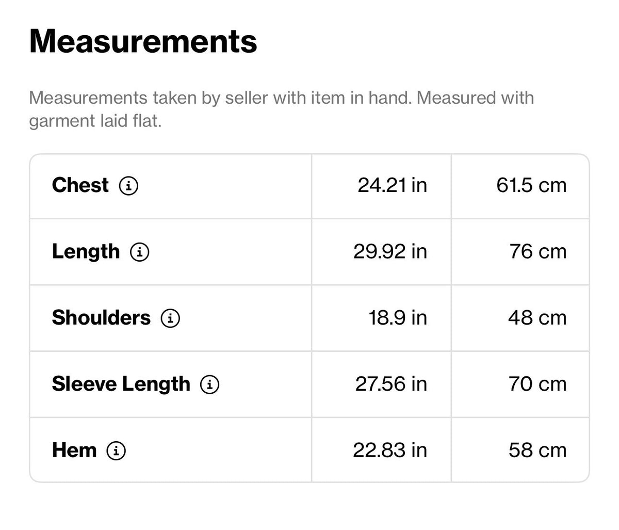619x530 pixels.
Task: Click the 29.92 in length value
Action: [x=390, y=252]
